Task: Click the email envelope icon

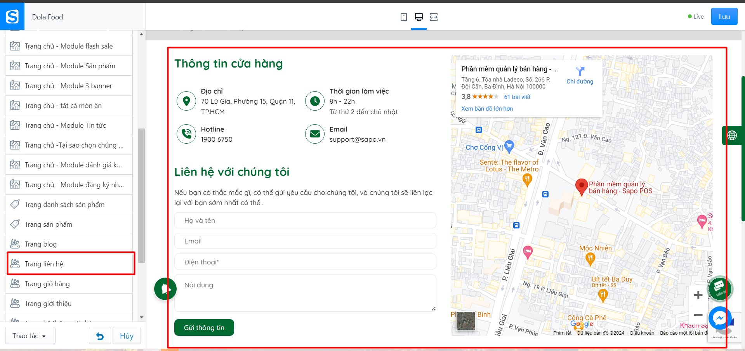Action: [315, 134]
